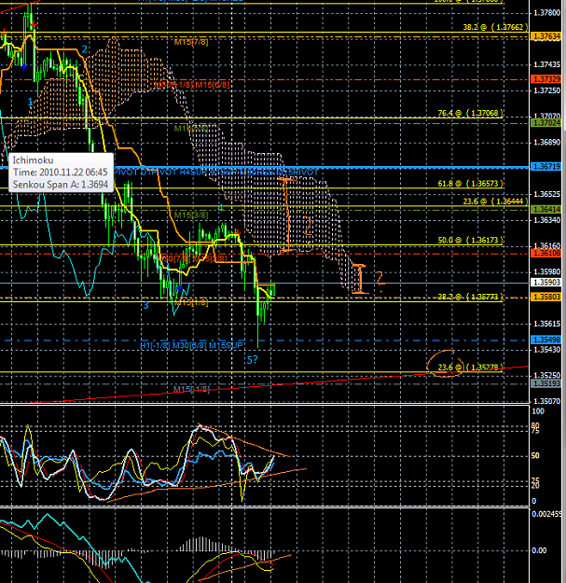
Task: Click the Ichimoku tooltip title
Action: click(33, 160)
